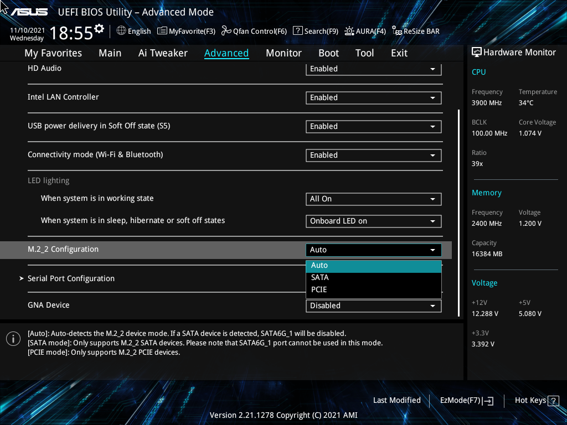Switch to Exit tab

[399, 53]
